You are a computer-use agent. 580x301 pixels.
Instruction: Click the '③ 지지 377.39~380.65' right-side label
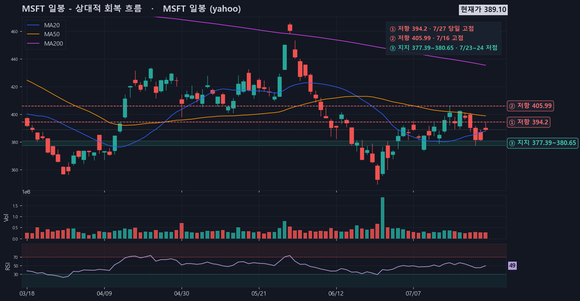(x=543, y=143)
